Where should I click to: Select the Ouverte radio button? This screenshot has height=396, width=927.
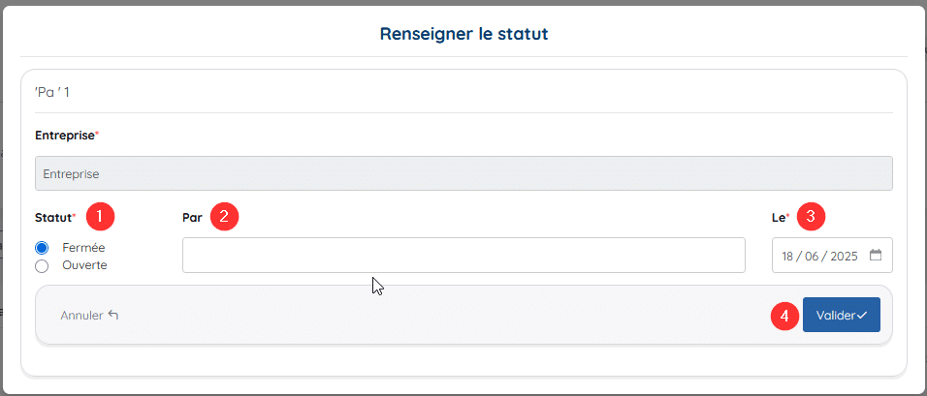(x=42, y=266)
